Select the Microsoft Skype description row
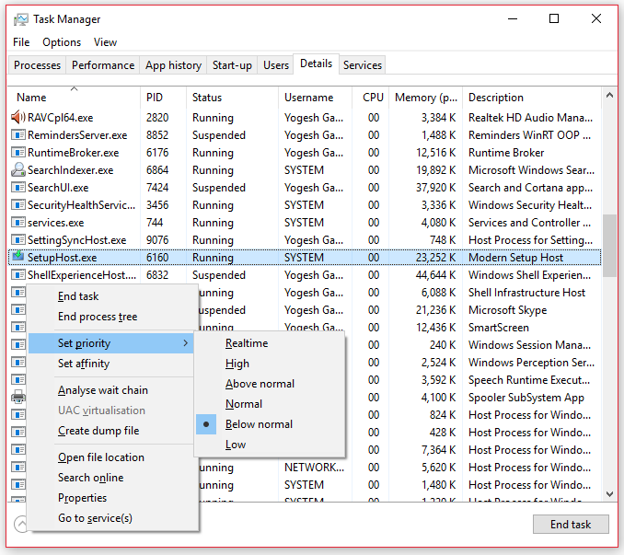Viewport: 624px width, 555px height. (x=507, y=310)
